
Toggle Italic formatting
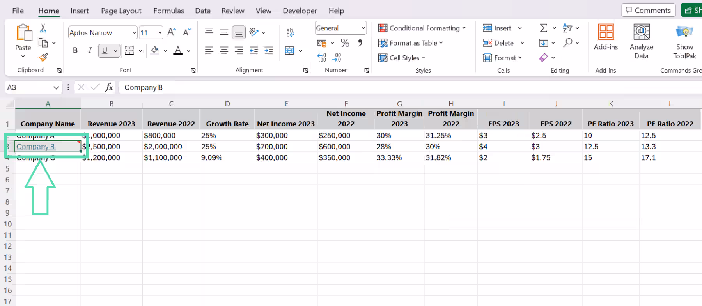pos(90,50)
